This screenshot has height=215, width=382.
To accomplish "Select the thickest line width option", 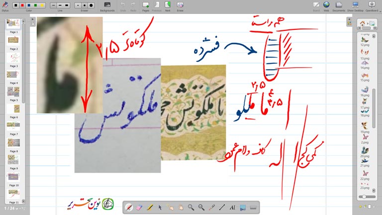I will 67,5.
